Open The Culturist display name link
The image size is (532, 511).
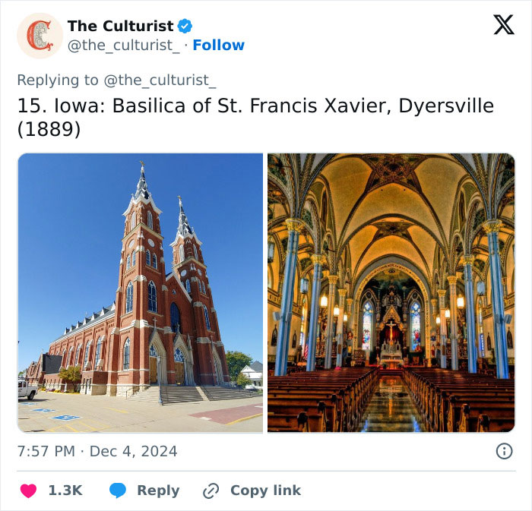click(120, 26)
